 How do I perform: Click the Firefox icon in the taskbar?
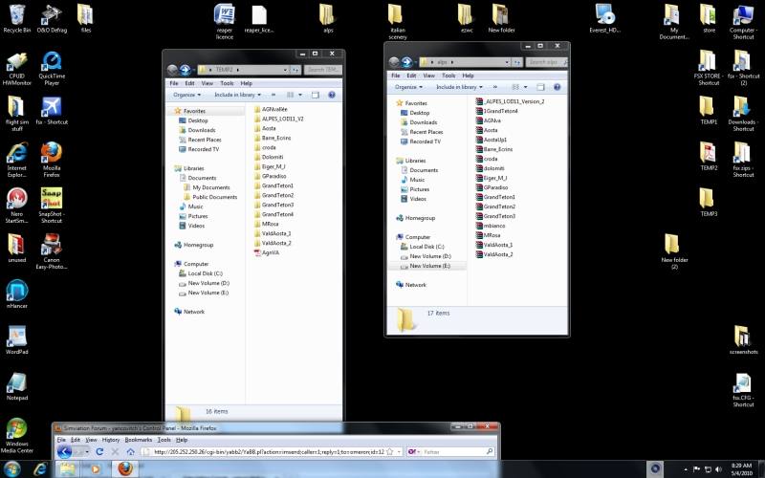pyautogui.click(x=124, y=468)
